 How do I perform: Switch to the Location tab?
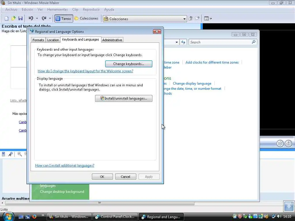click(53, 40)
